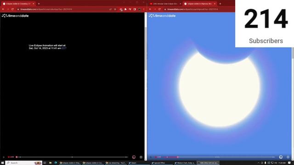
Task: Click the speed dial icon in the left player
Action: (134, 157)
